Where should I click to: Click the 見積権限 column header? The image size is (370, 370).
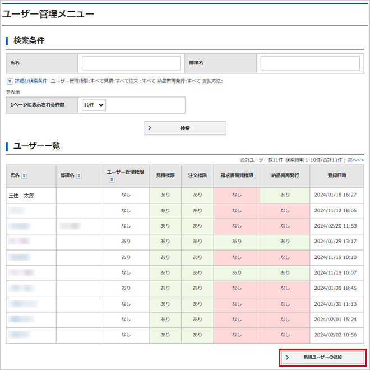coord(165,175)
